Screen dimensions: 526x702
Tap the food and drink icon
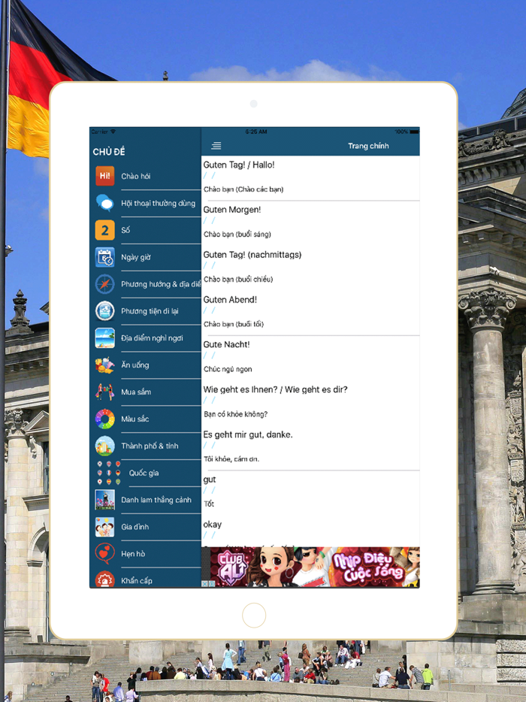tap(104, 365)
